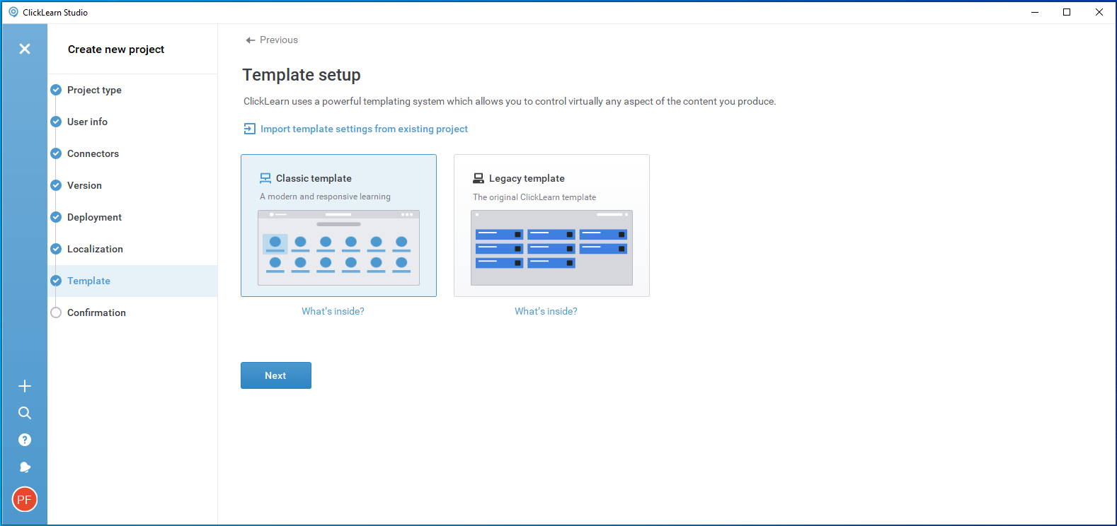Click the Create new project header text
The image size is (1117, 526).
(116, 49)
